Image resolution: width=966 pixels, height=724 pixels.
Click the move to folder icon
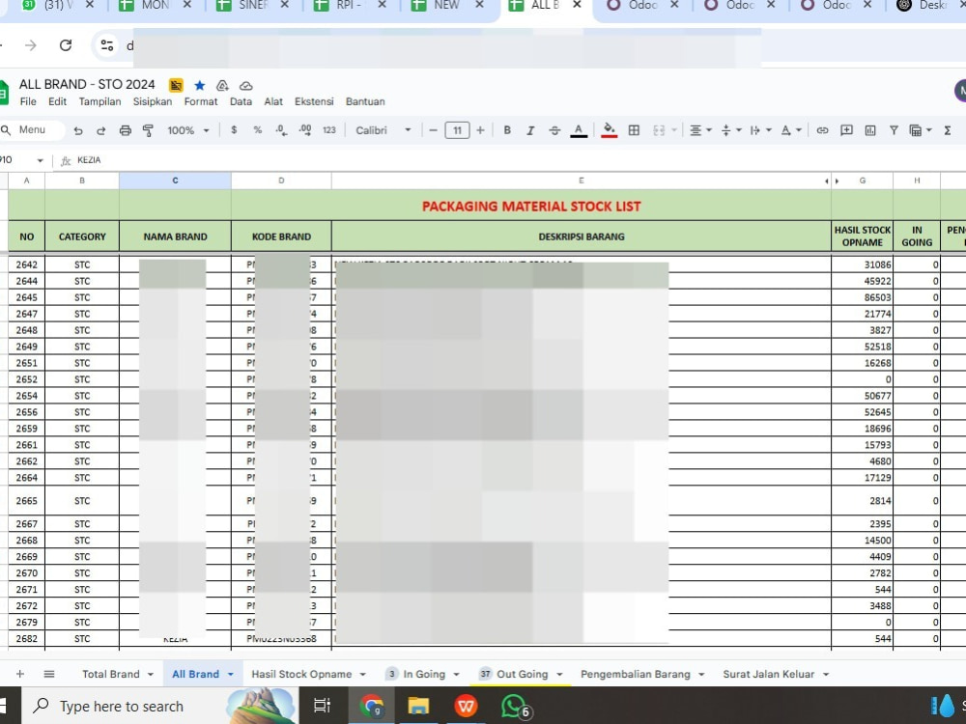(x=222, y=86)
